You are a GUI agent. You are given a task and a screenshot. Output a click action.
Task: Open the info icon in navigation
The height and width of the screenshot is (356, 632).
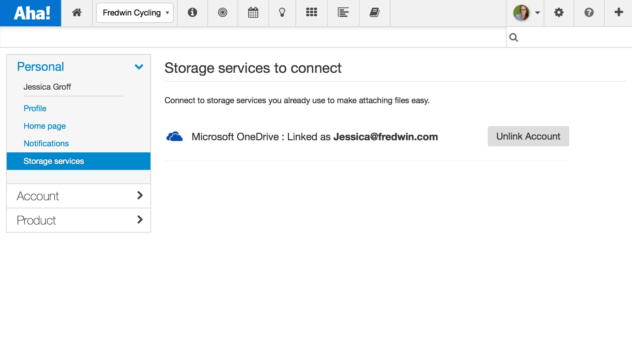click(x=192, y=13)
